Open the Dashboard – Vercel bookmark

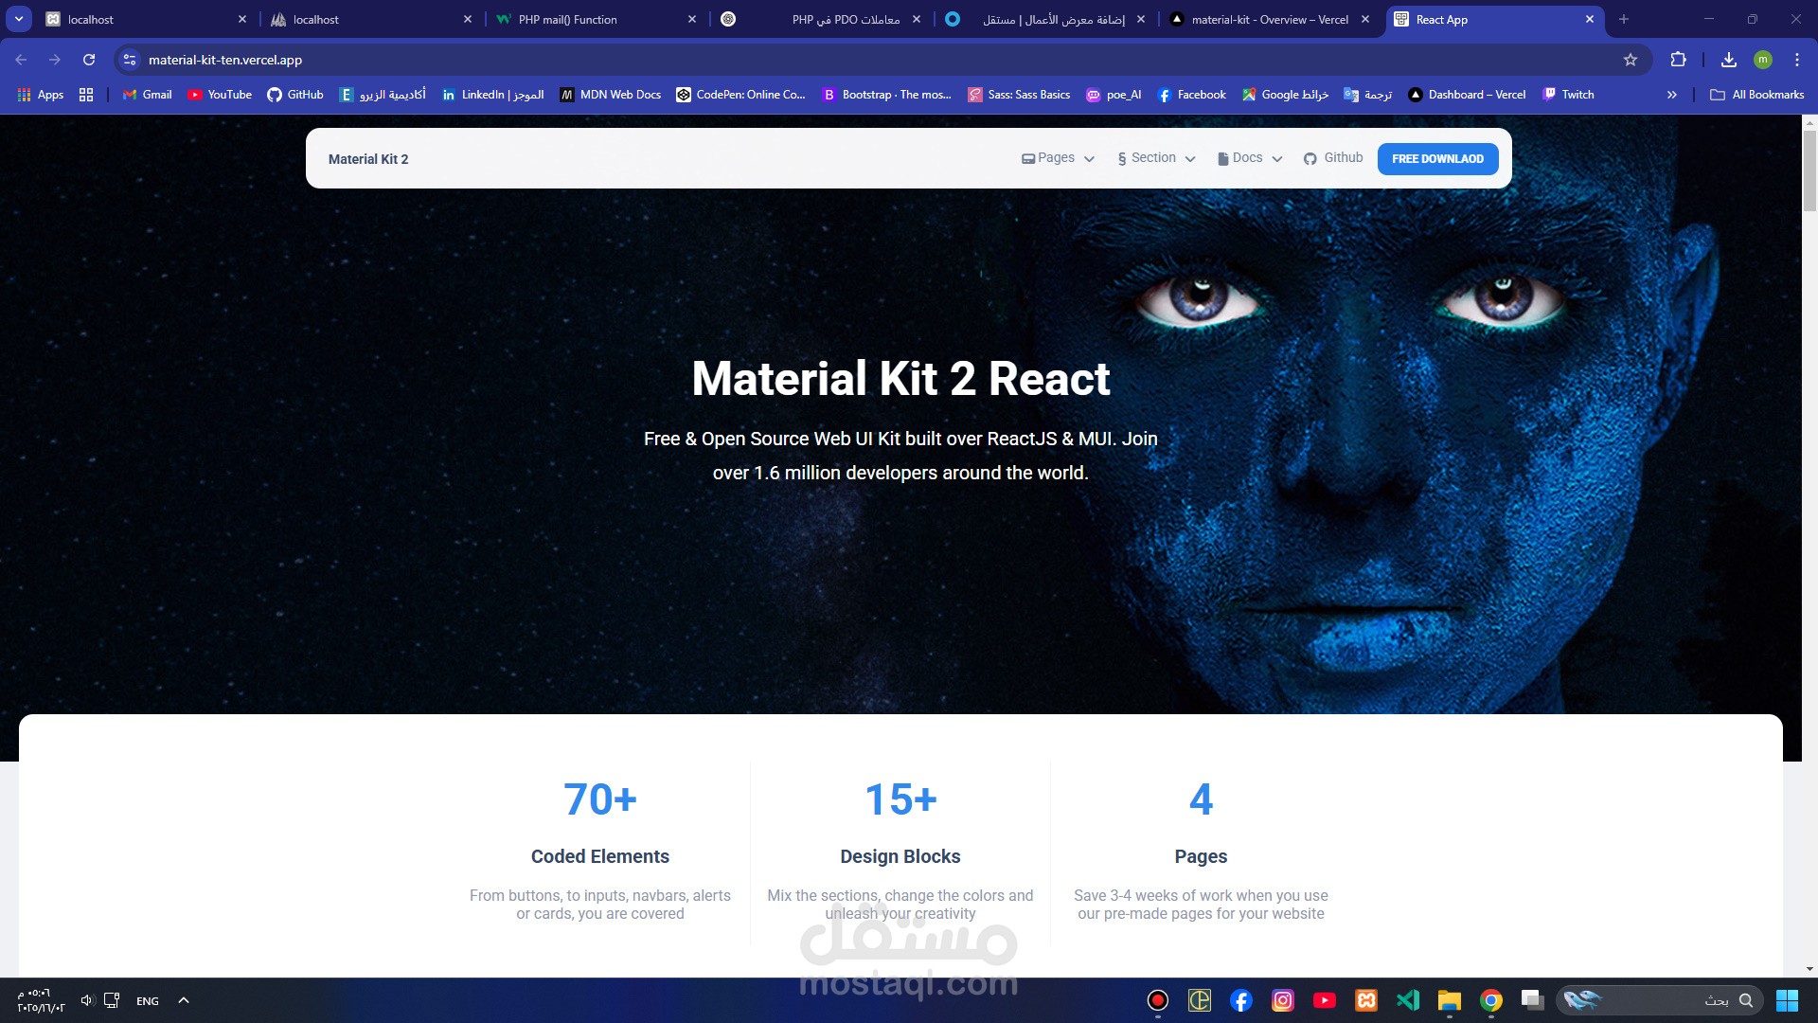pyautogui.click(x=1468, y=95)
